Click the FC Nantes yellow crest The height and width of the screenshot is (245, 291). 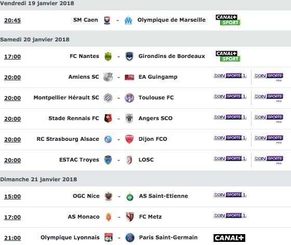(108, 56)
